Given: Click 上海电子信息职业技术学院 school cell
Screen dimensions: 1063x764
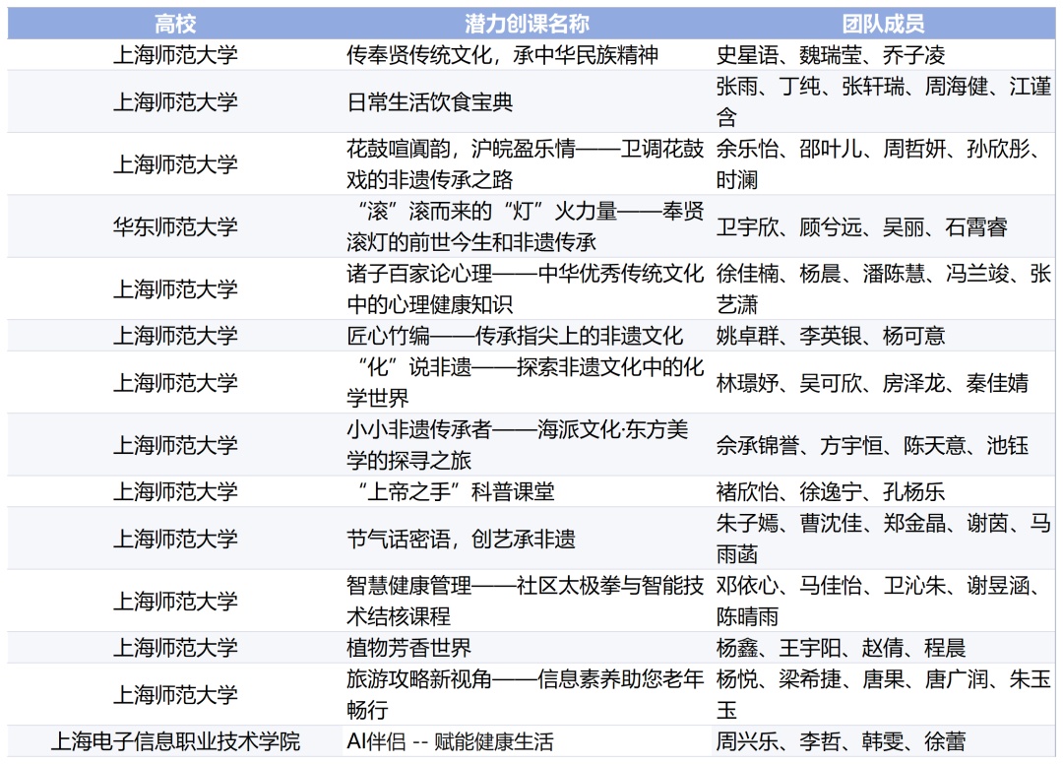Looking at the screenshot, I should 175,741.
